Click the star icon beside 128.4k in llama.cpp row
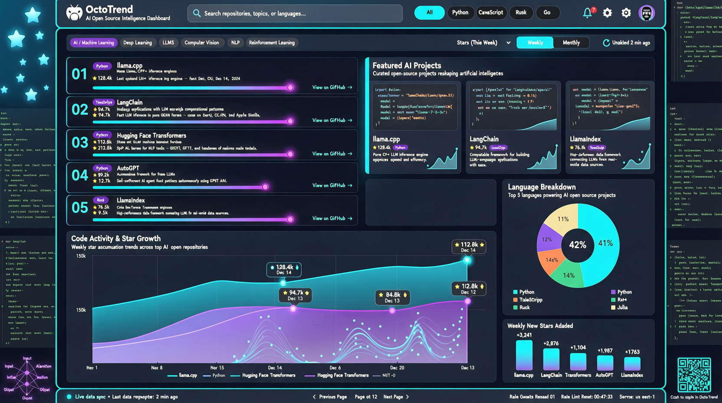Image resolution: width=722 pixels, height=403 pixels. pos(95,78)
